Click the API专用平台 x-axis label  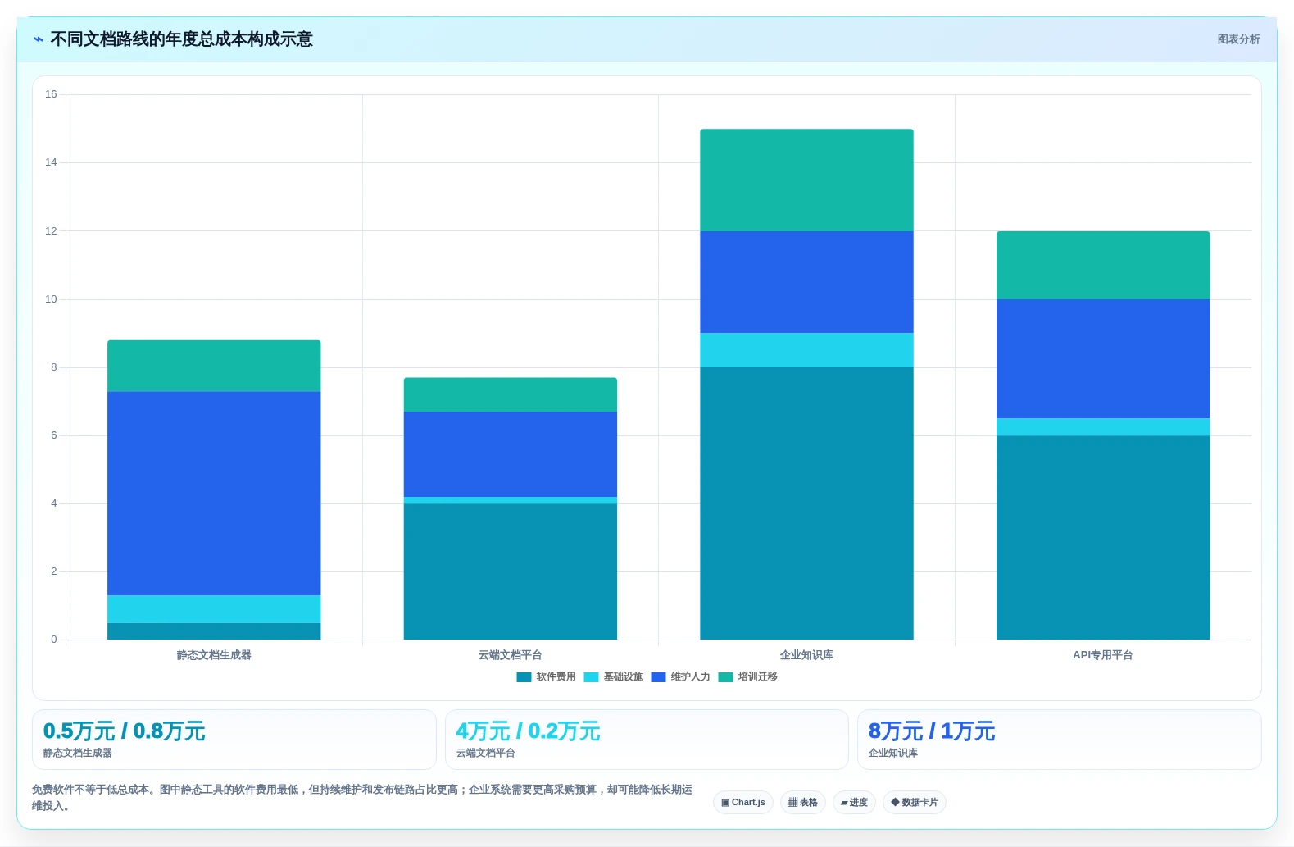[1103, 655]
